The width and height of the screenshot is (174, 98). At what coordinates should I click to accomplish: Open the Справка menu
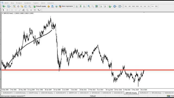click(x=51, y=3)
